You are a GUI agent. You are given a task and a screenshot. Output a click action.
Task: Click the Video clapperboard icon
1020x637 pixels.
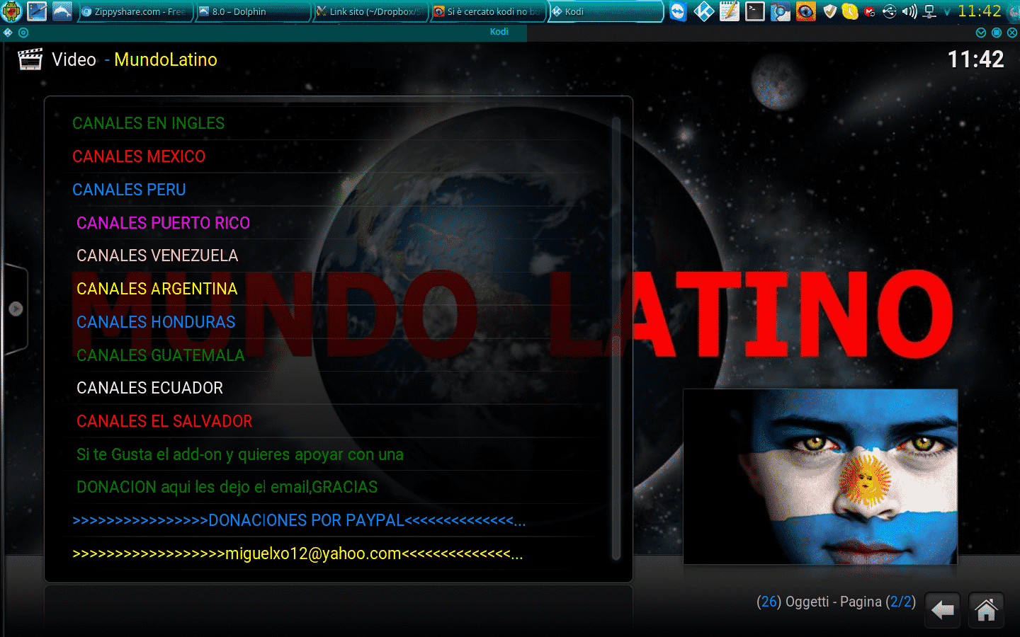click(x=30, y=59)
